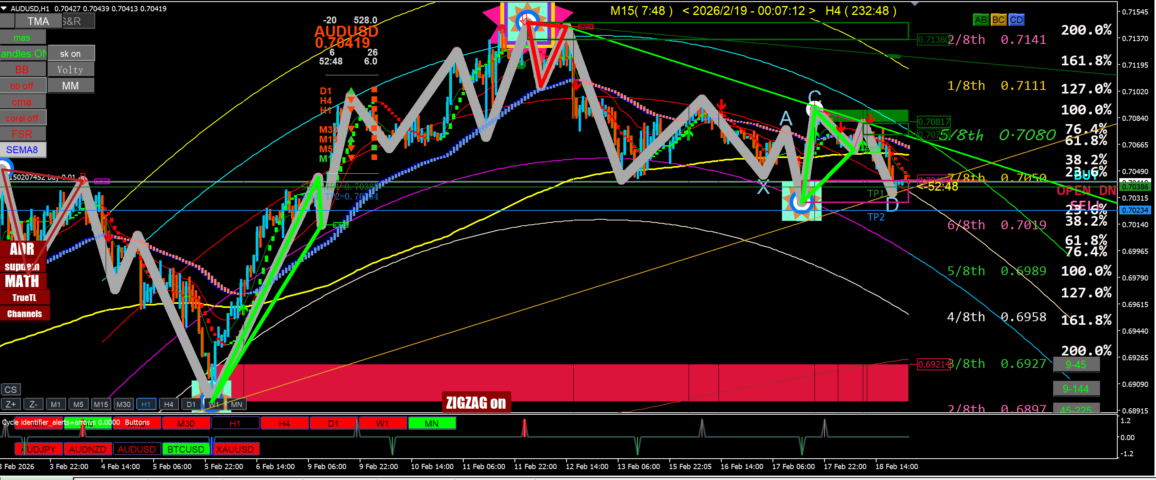Screen dimensions: 1156x480
Task: Click the Z+ zoom-in button
Action: point(11,404)
